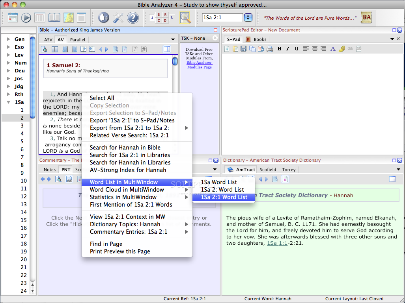The height and width of the screenshot is (303, 405).
Task: Click the magnifier search icon in main toolbar
Action: click(185, 18)
